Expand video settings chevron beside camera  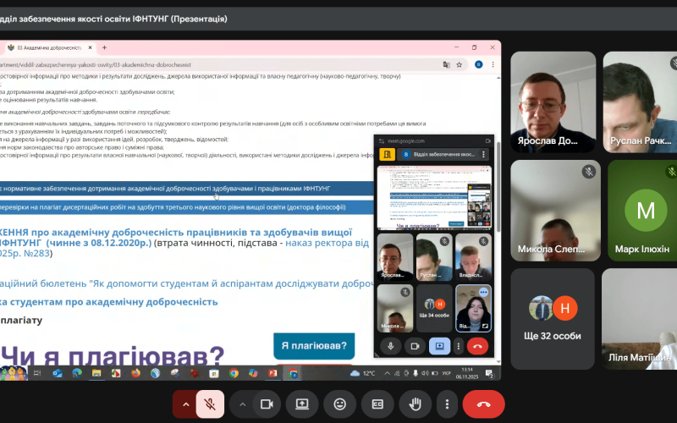[241, 404]
